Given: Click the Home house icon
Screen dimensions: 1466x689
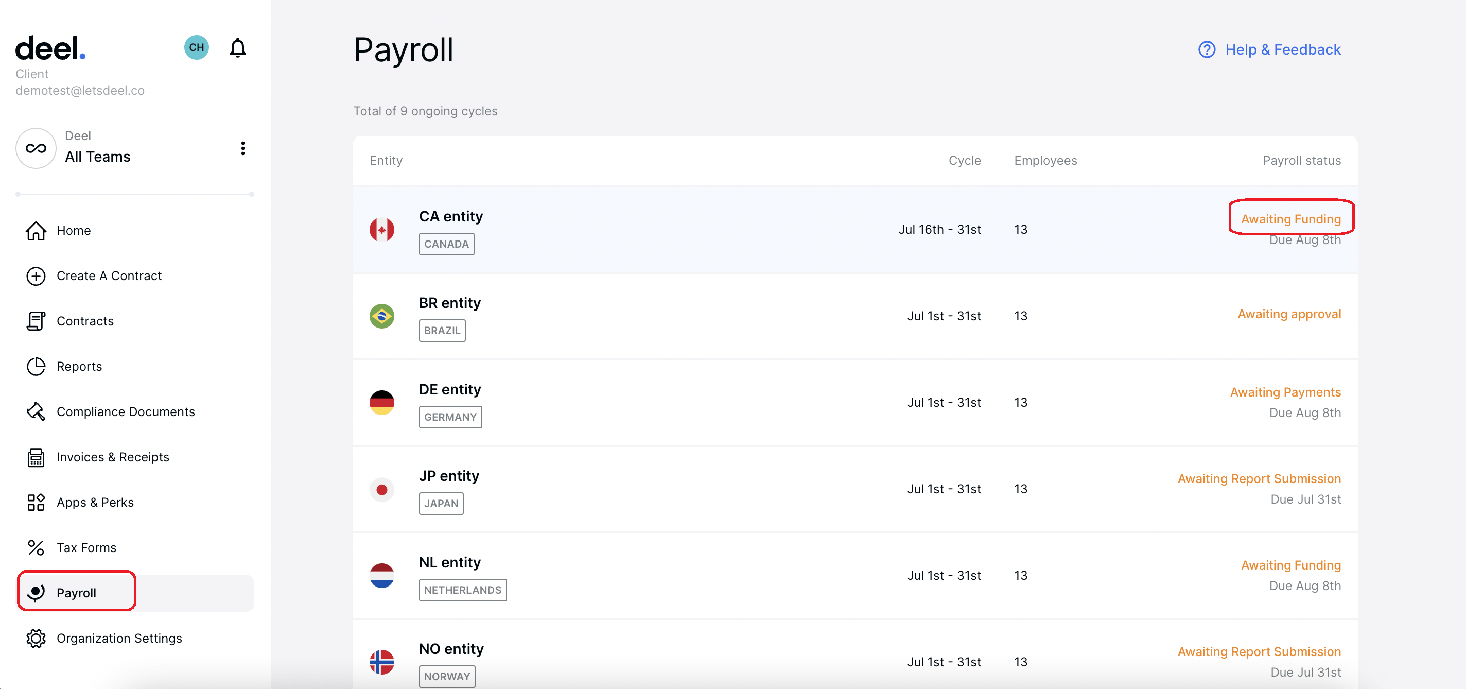Looking at the screenshot, I should pyautogui.click(x=36, y=231).
